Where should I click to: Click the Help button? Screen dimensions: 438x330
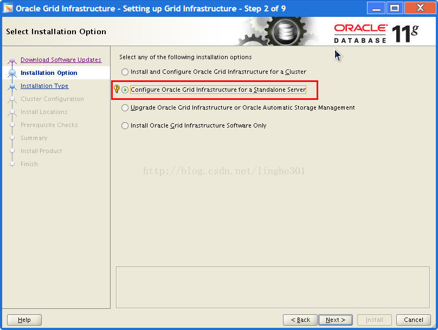click(x=24, y=320)
